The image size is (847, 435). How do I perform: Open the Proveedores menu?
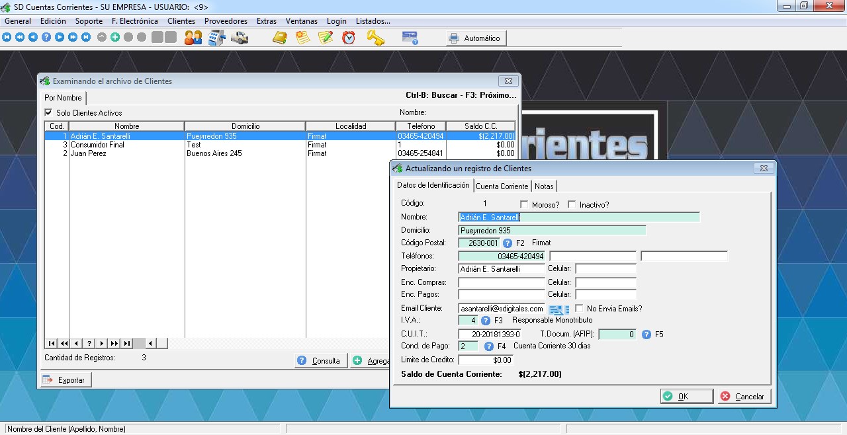click(x=226, y=21)
